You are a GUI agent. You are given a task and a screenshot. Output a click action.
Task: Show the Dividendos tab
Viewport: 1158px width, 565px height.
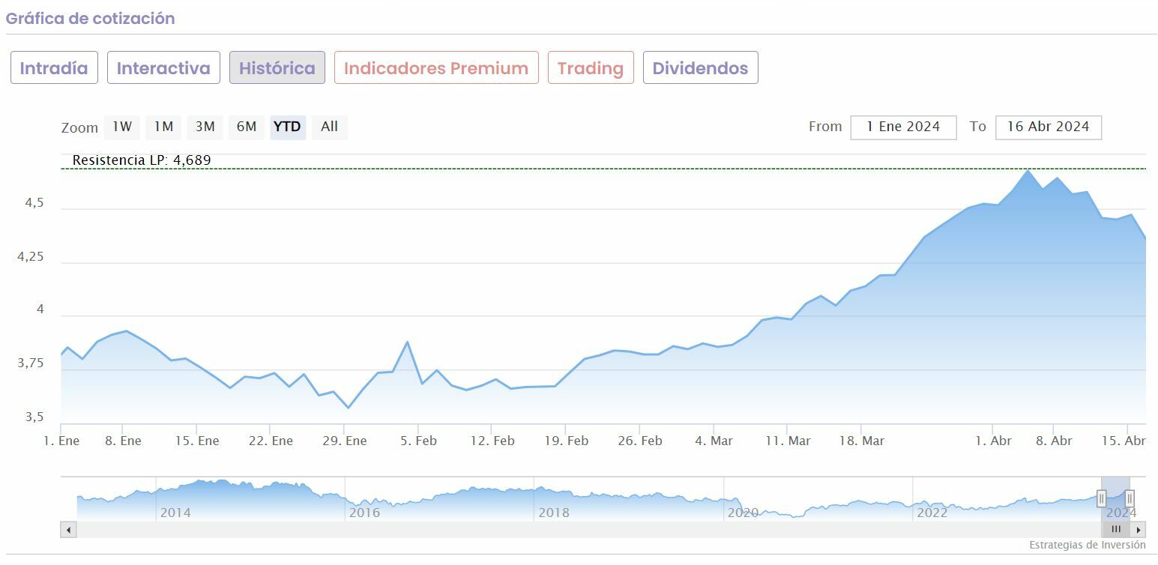700,68
